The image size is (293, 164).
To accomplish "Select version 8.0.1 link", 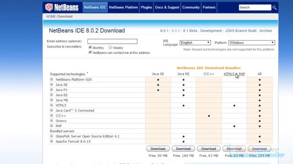I will (164, 31).
